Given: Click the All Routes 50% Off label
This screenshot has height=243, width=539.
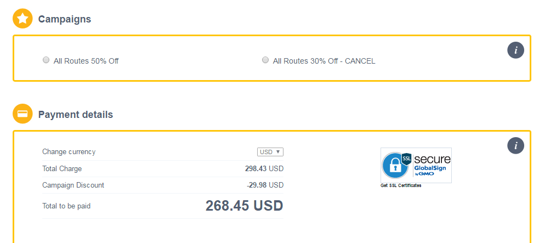Looking at the screenshot, I should [86, 61].
